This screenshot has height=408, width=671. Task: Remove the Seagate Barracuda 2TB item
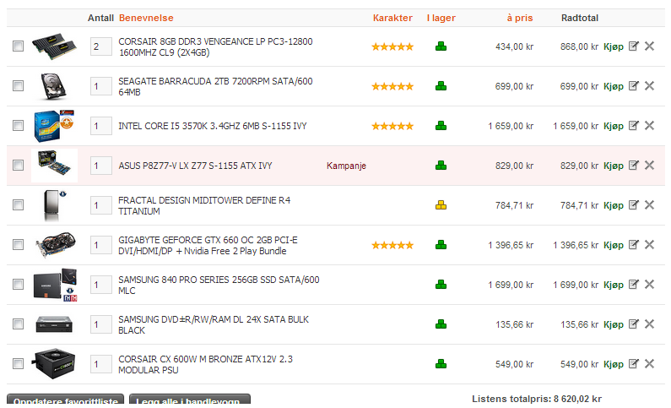point(649,86)
